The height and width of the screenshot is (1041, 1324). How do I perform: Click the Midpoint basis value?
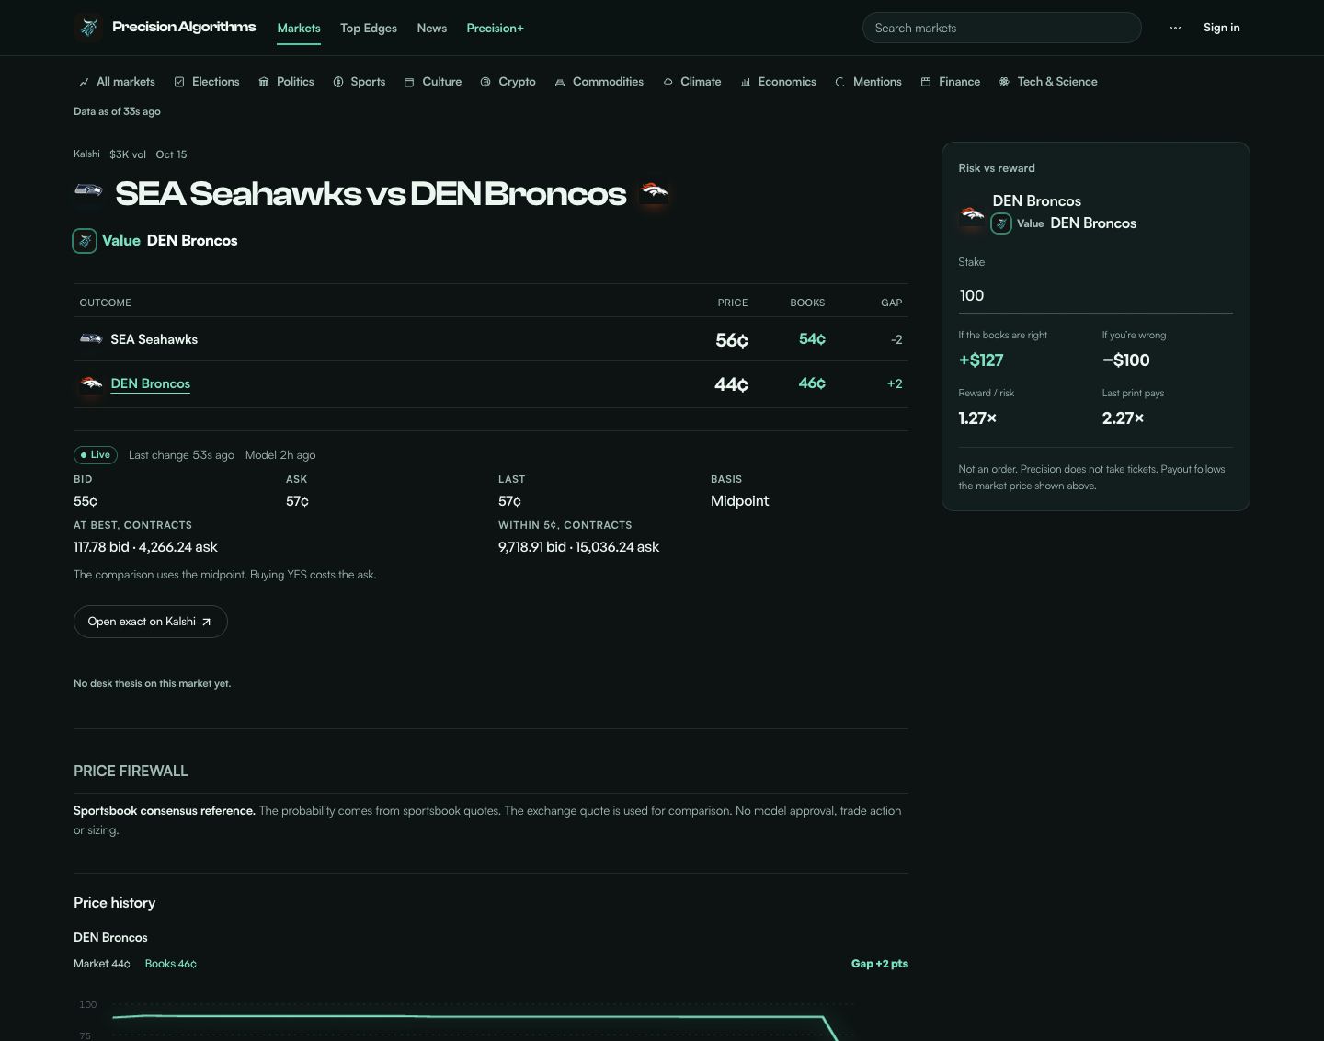click(740, 501)
